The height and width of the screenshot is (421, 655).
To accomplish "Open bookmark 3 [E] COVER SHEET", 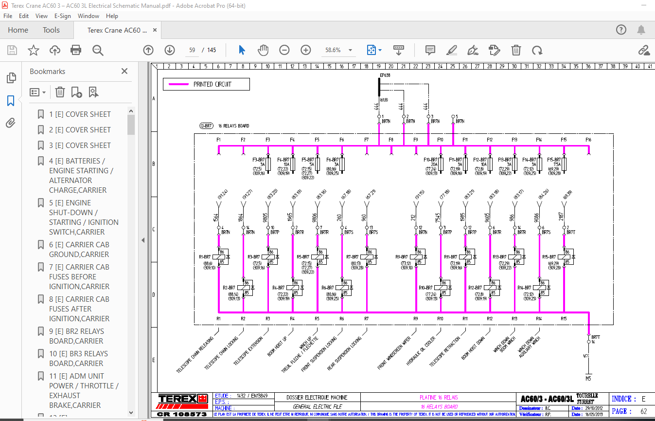I will (80, 145).
